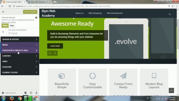Click the Modern Blog Layouts heading
This screenshot has height=101, width=179.
point(154,86)
